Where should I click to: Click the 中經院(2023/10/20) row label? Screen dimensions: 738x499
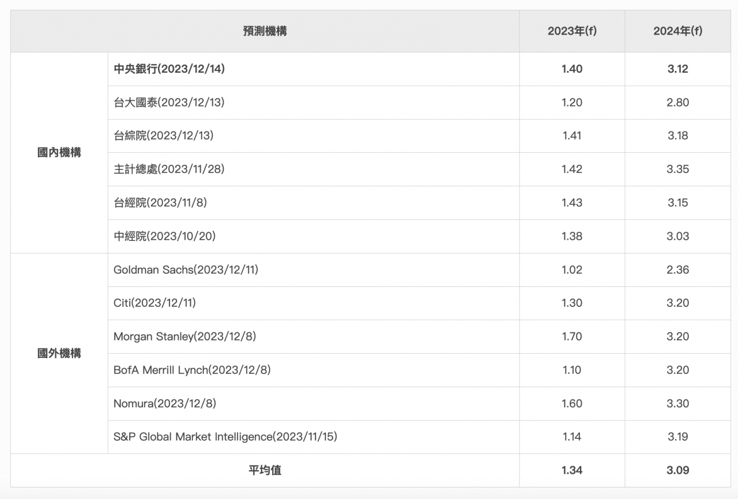[x=164, y=236]
